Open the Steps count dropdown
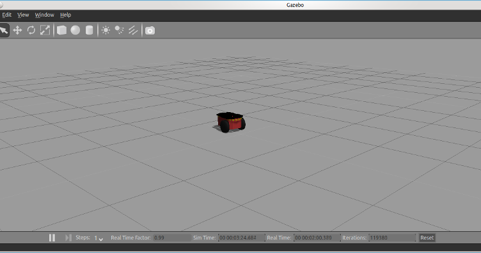Image resolution: width=481 pixels, height=253 pixels. tap(99, 238)
